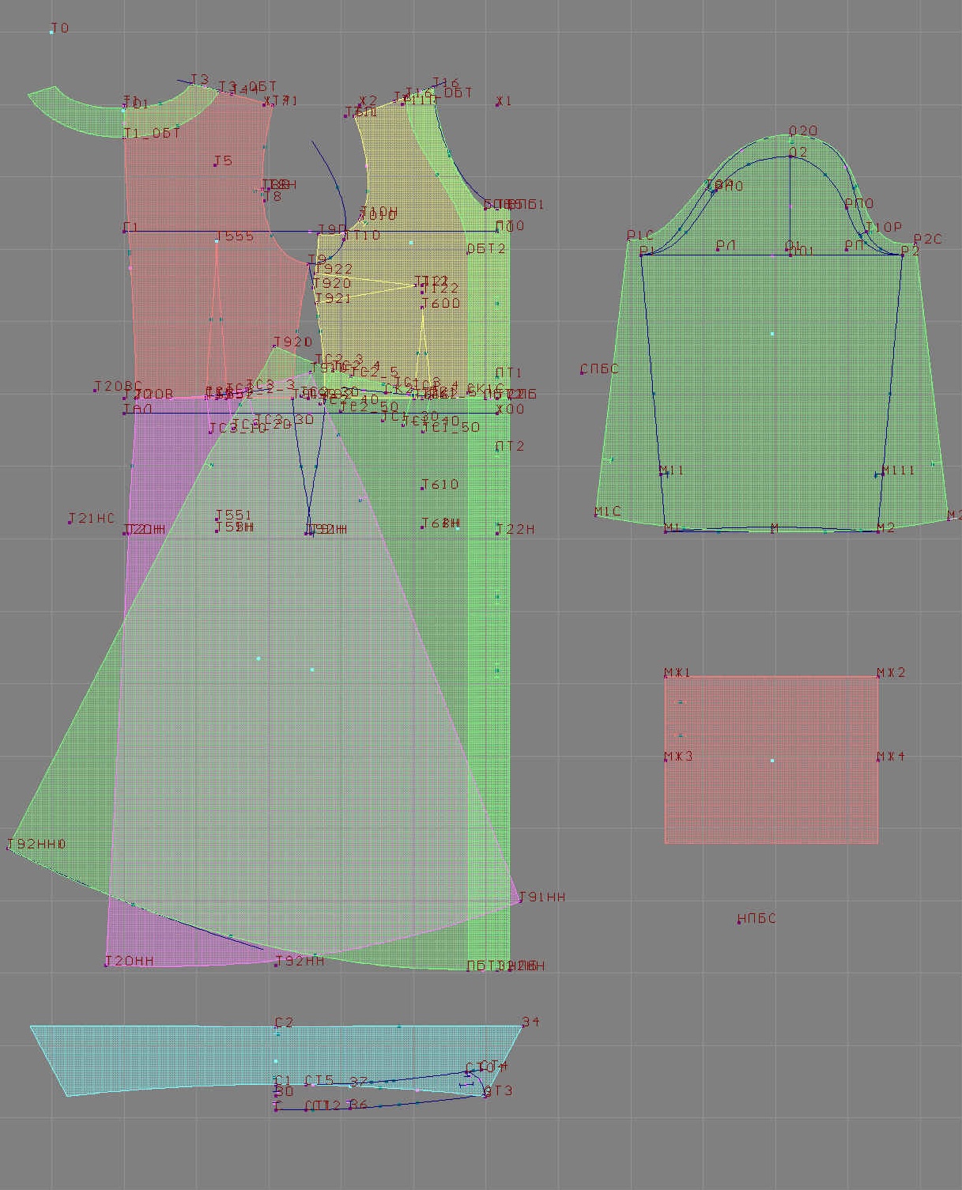
Task: Select point МЖ1 on the rectangle corner
Action: point(666,677)
